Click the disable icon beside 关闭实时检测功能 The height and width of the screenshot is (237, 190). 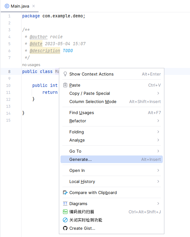tap(65, 220)
